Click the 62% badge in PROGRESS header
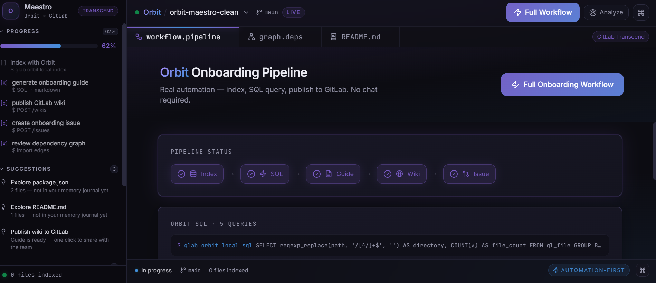Viewport: 656px width, 283px height. tap(110, 31)
